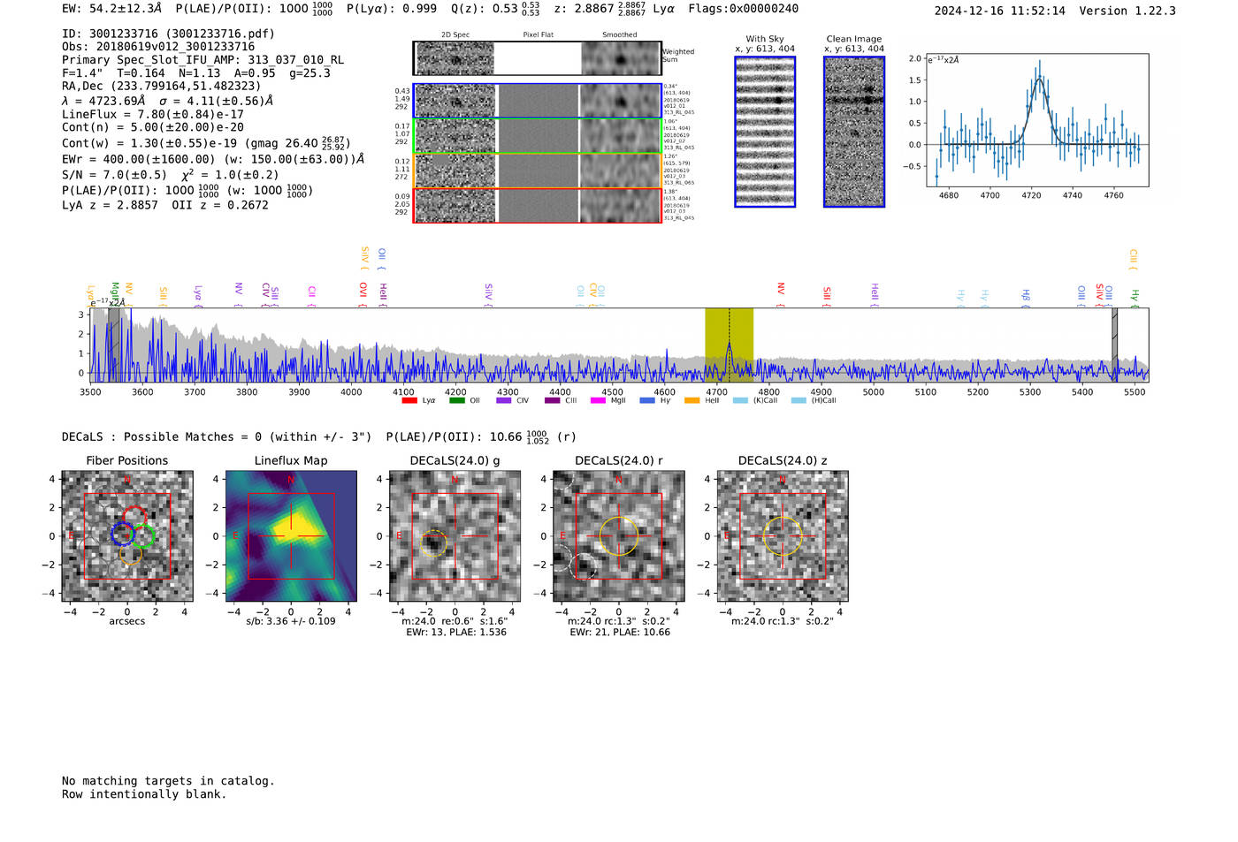This screenshot has height=842, width=1238.
Task: Click the Weighted Sum 2D spectrum row
Action: pos(537,58)
